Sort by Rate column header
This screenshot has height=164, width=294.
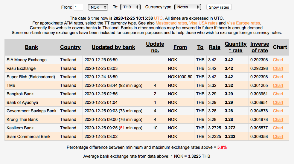click(214, 47)
